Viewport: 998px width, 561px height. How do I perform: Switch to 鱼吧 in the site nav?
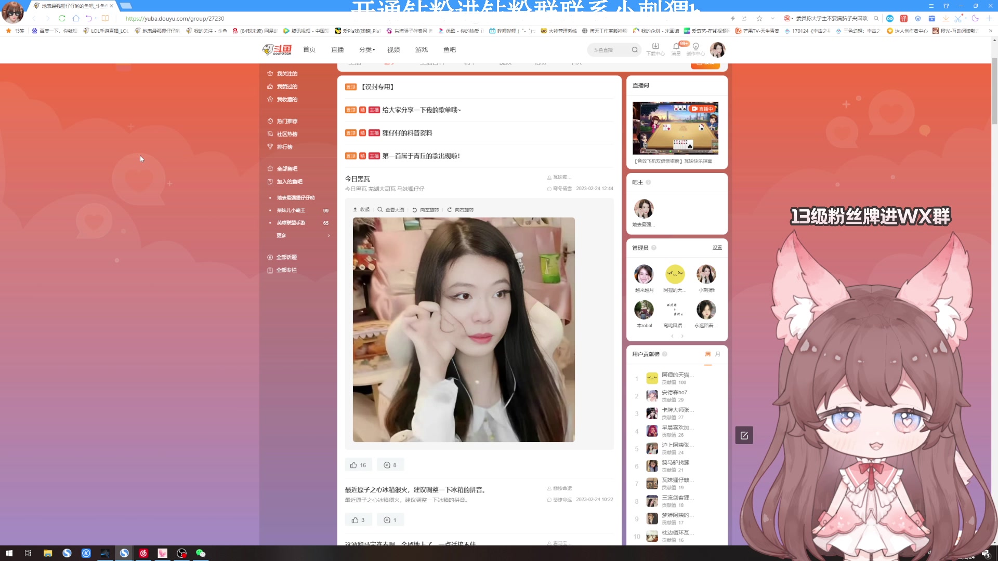click(x=450, y=50)
